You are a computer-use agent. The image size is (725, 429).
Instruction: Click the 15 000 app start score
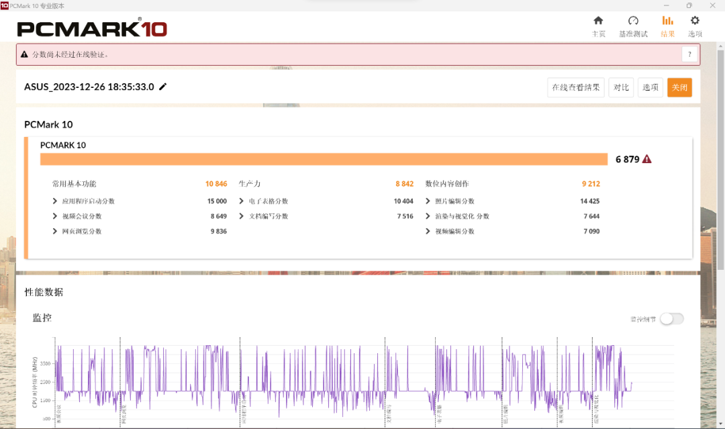(217, 201)
